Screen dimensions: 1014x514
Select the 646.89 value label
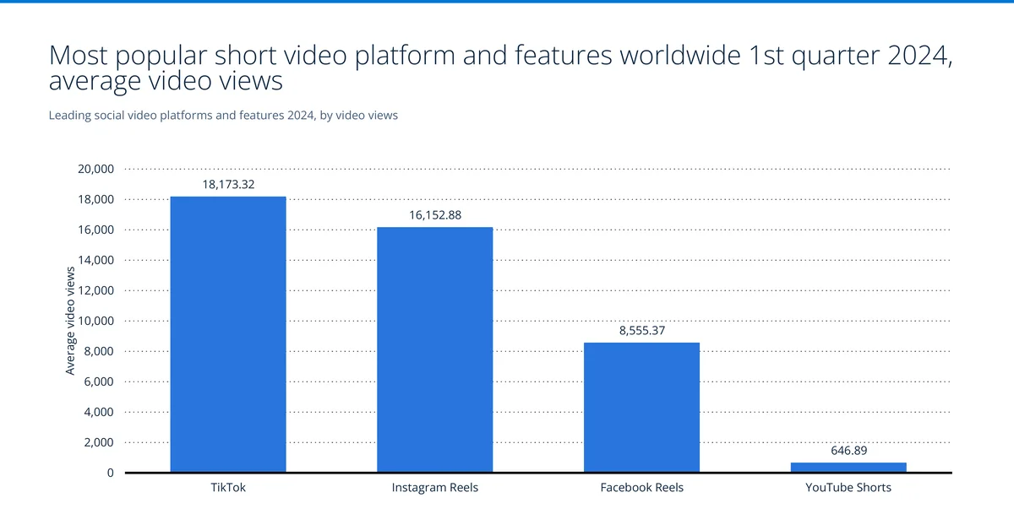848,450
